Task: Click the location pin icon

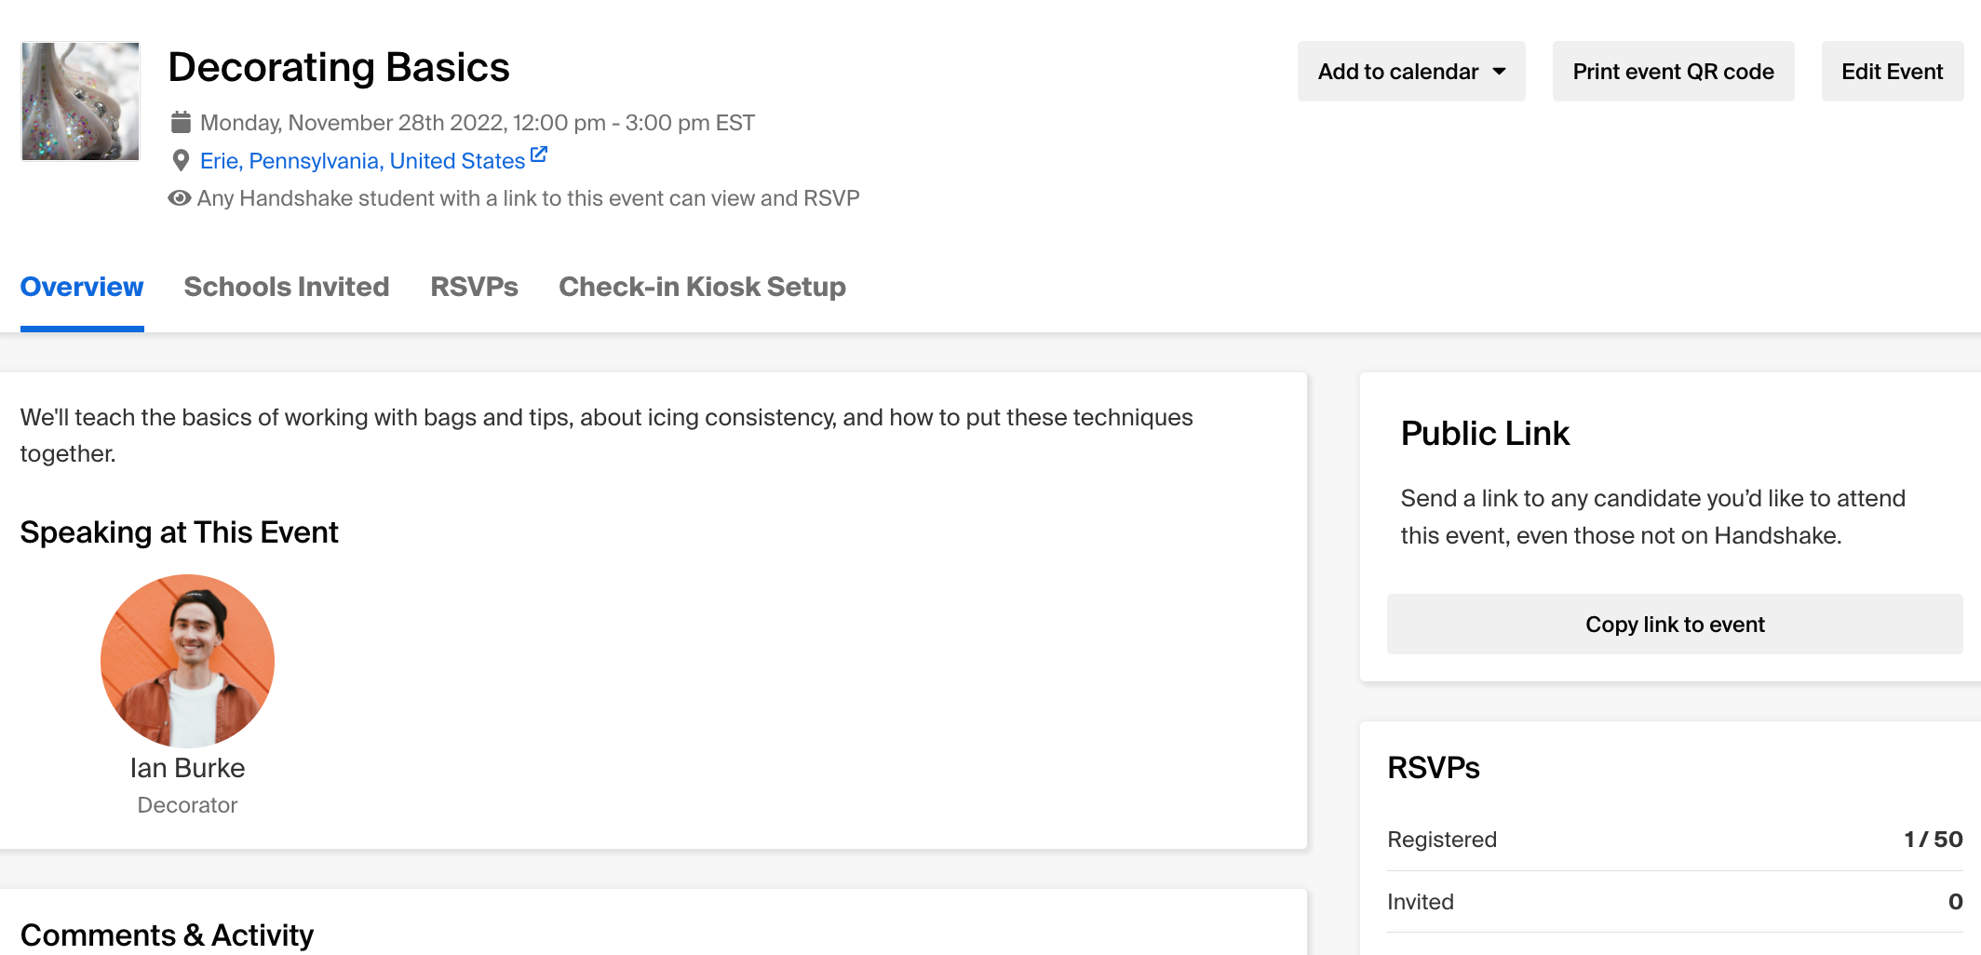Action: coord(181,161)
